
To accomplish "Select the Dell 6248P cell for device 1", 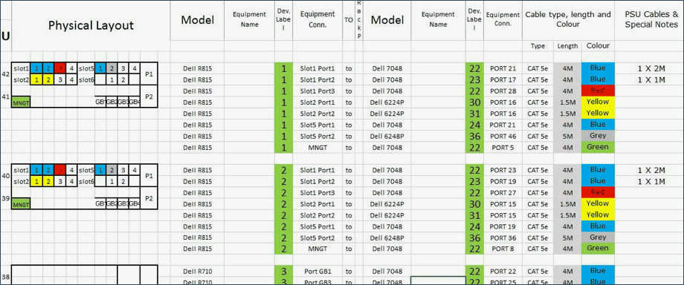I will (387, 136).
